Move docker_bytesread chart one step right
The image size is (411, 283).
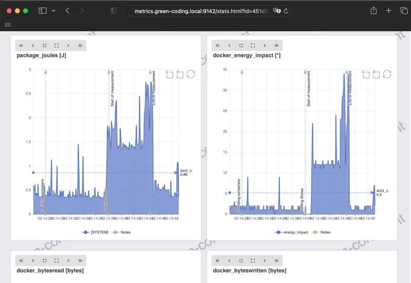point(68,260)
